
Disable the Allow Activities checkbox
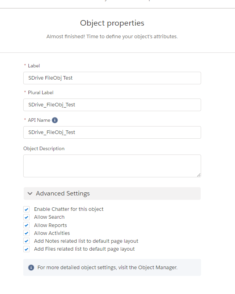26,233
